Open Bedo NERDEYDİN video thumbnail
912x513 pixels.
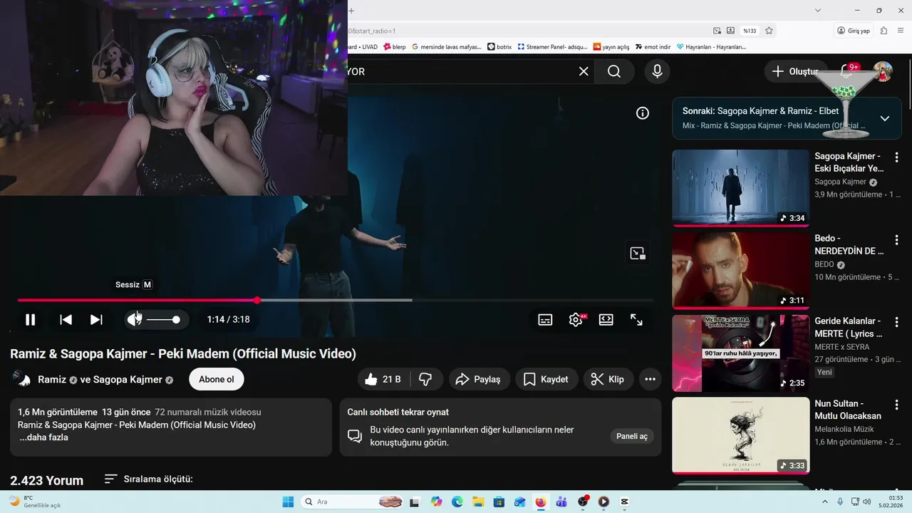pos(740,271)
